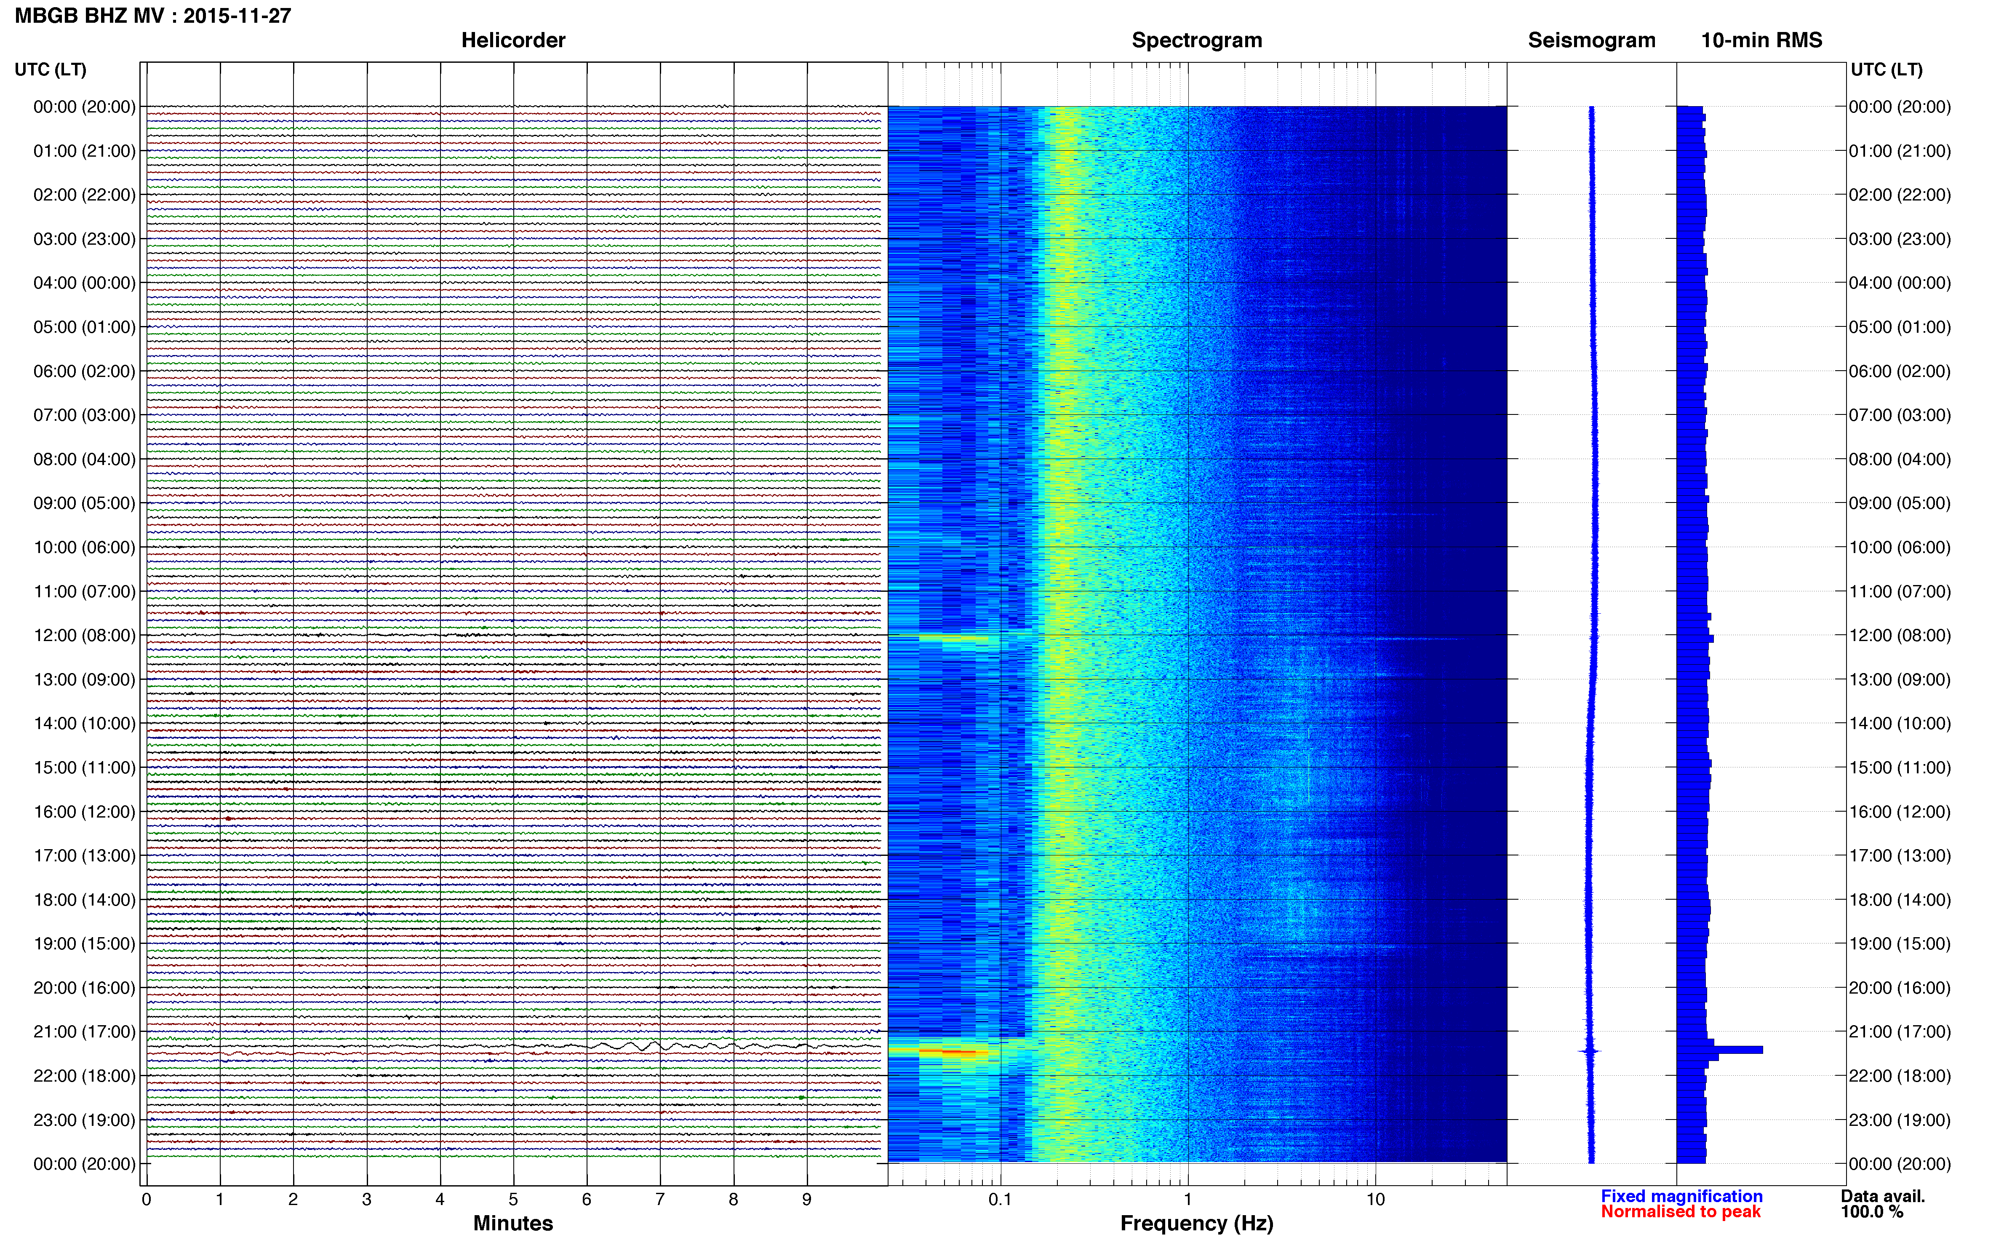Click the left '00:00 (20:00)' top time label
Viewport: 1996px width, 1248px height.
pyautogui.click(x=84, y=107)
